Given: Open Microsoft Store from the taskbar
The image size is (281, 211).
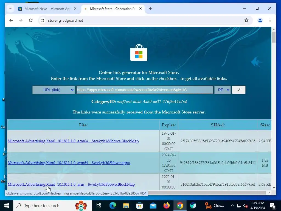Looking at the screenshot, I should pos(139,206).
